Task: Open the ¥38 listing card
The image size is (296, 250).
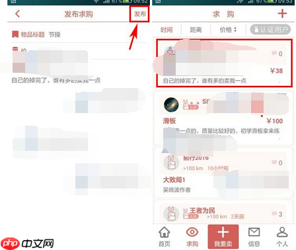Action: coord(224,63)
